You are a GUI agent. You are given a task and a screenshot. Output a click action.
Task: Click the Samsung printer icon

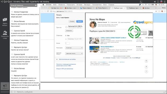(x=66, y=27)
